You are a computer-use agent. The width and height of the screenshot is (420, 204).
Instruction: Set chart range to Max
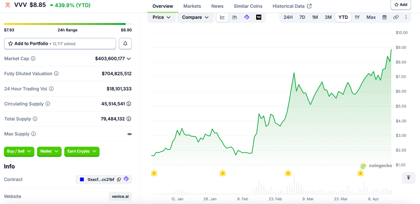371,17
